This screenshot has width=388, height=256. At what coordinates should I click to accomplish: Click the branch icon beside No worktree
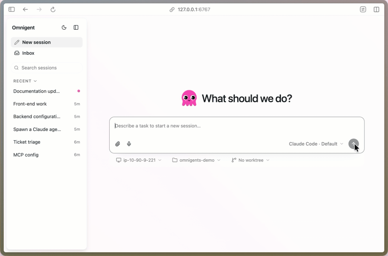[x=234, y=160]
